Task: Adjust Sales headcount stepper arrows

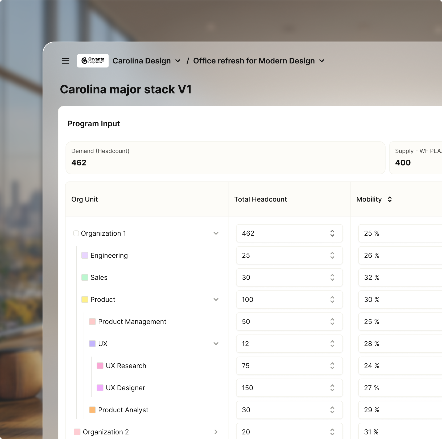Action: [332, 277]
